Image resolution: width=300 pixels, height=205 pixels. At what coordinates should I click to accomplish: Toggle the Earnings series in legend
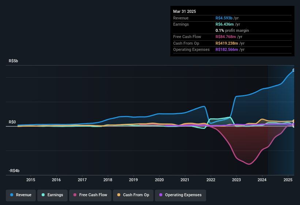(52, 195)
